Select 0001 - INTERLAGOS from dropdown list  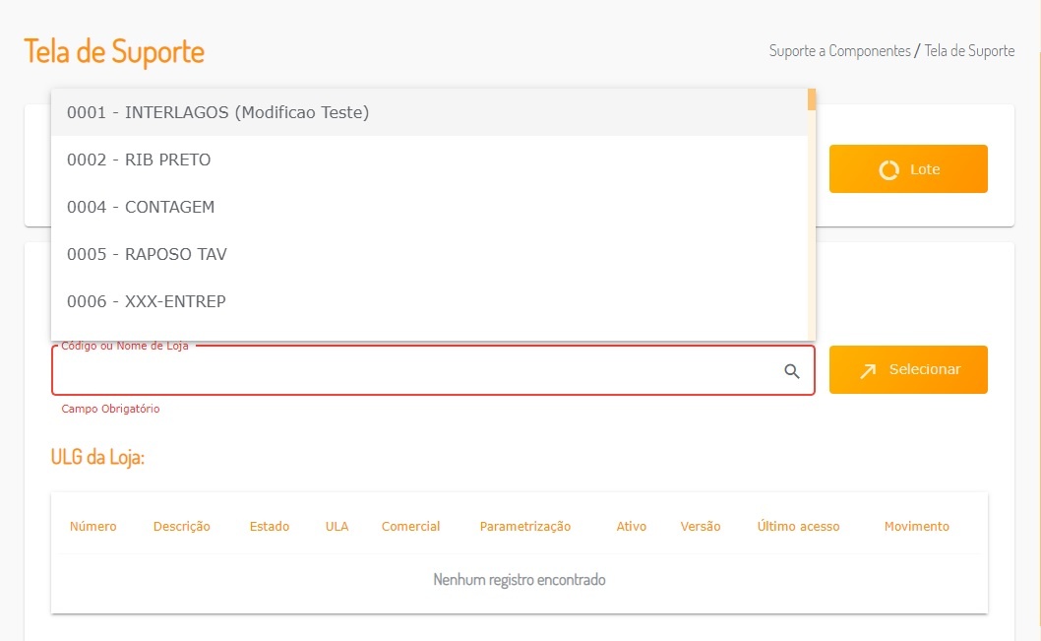point(217,112)
